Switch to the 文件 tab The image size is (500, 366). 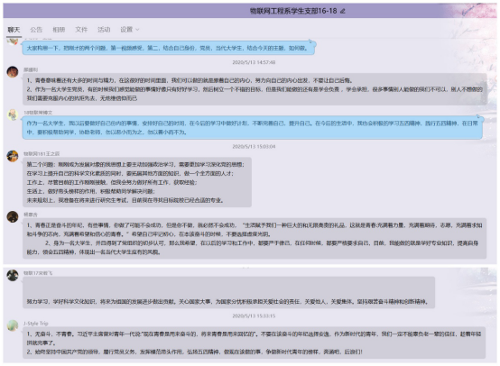[x=81, y=30]
